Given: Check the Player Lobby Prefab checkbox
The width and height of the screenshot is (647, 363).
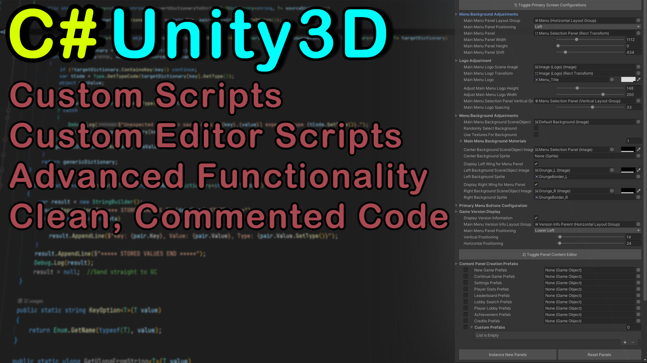Looking at the screenshot, I should (466, 308).
